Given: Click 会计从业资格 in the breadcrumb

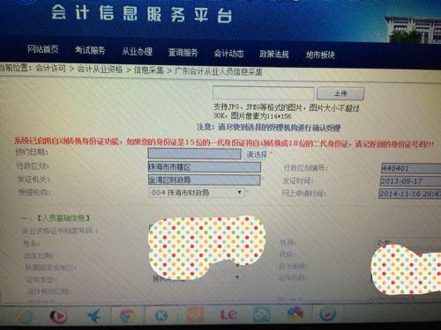Looking at the screenshot, I should [x=100, y=70].
